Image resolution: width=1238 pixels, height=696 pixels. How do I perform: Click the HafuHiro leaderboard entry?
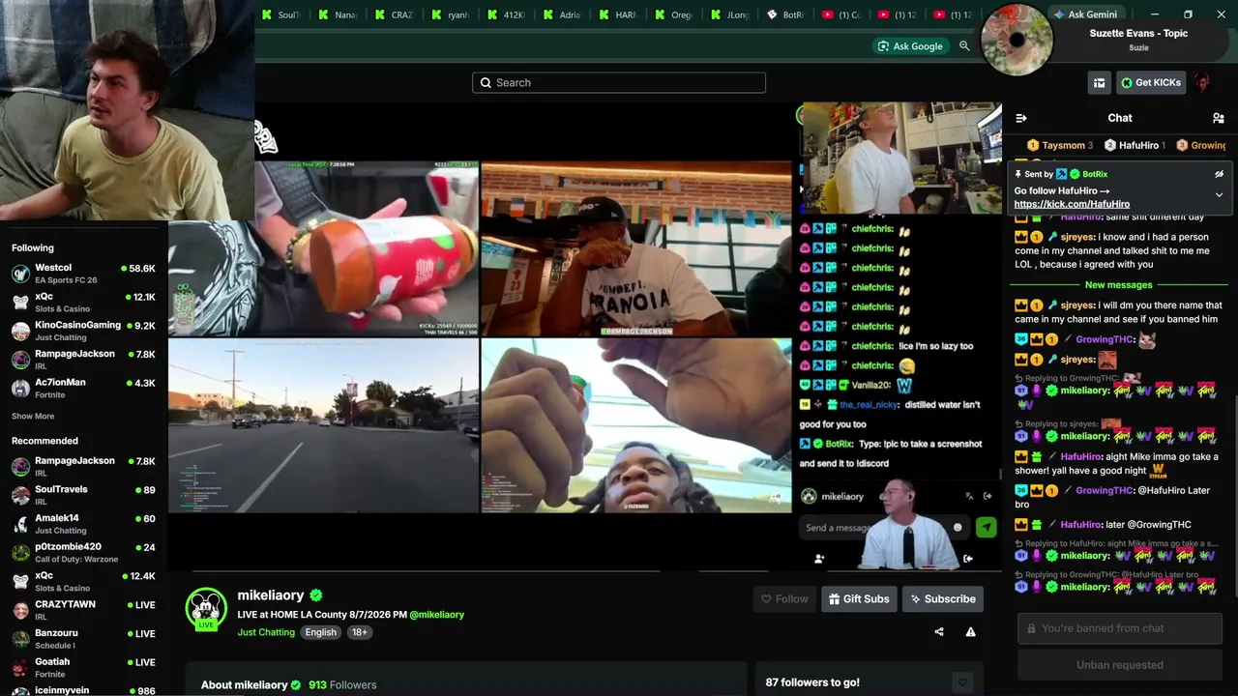tap(1136, 146)
